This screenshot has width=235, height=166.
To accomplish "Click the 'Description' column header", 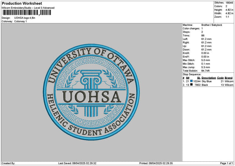I will pos(209,78).
